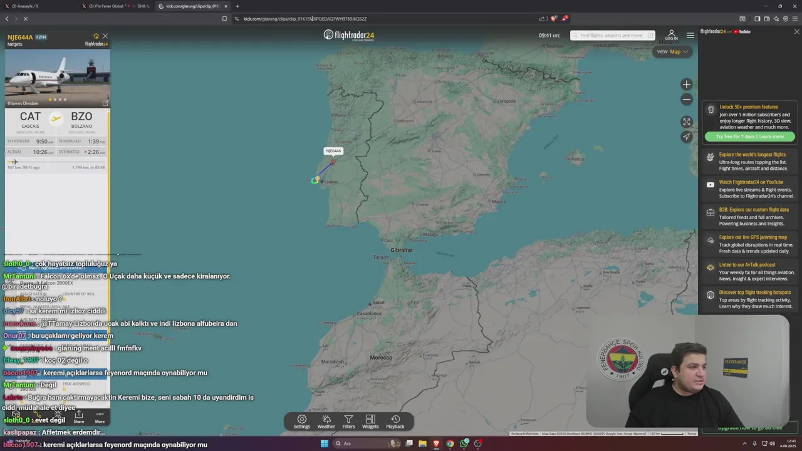Zoom out on the map with minus

[687, 99]
